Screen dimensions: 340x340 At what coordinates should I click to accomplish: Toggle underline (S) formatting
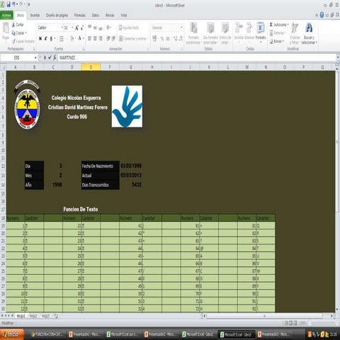pyautogui.click(x=51, y=38)
